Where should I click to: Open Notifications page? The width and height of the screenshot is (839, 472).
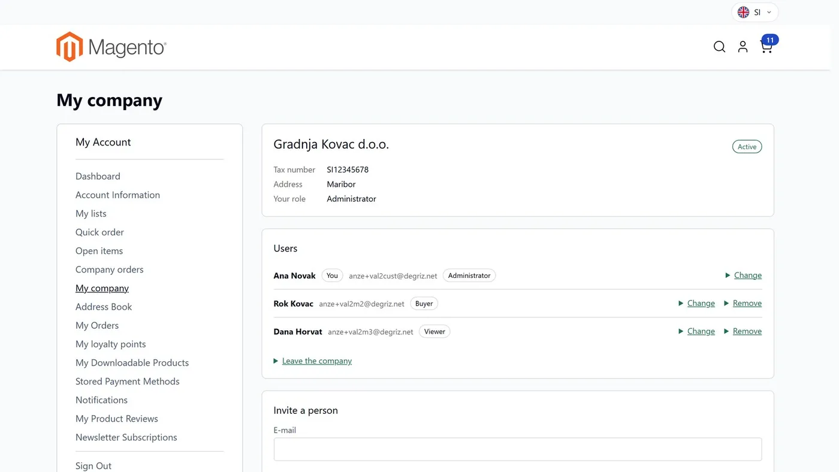101,400
